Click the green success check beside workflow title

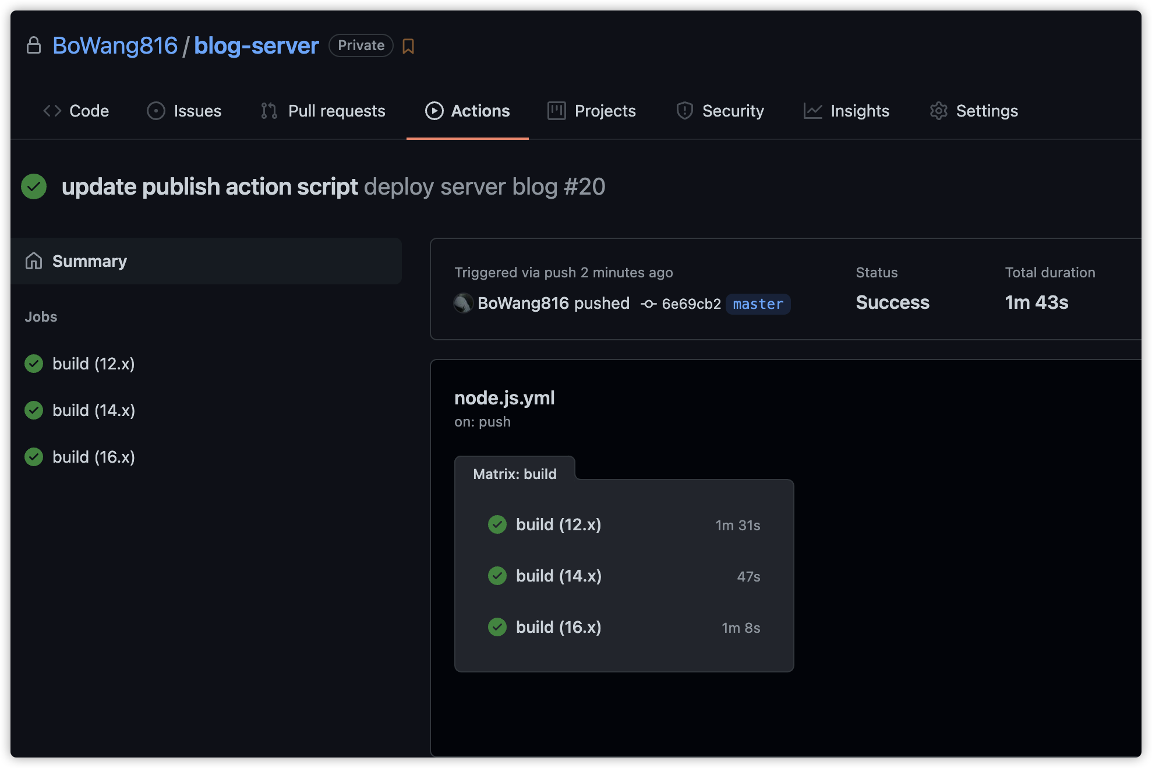(x=34, y=186)
